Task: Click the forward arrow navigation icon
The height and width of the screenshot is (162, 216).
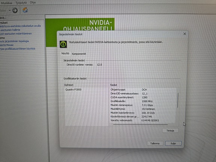Action: 15,11
